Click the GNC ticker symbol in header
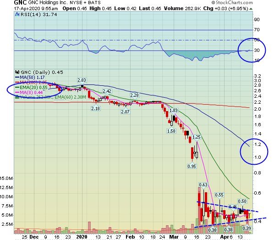 (20, 2)
